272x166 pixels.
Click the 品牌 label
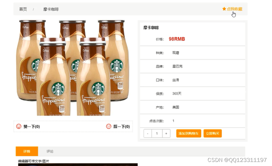pyautogui.click(x=160, y=66)
